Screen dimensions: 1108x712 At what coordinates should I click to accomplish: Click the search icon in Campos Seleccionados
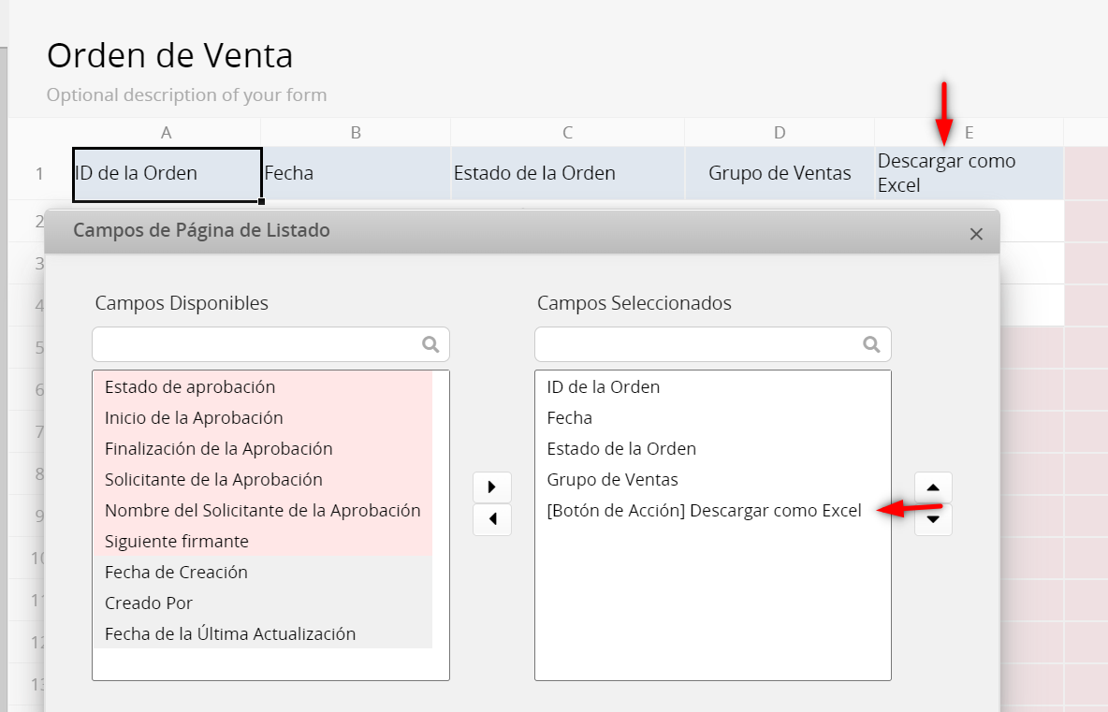coord(872,344)
